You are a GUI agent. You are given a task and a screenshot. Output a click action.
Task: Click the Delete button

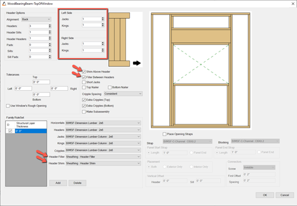coord(77,183)
